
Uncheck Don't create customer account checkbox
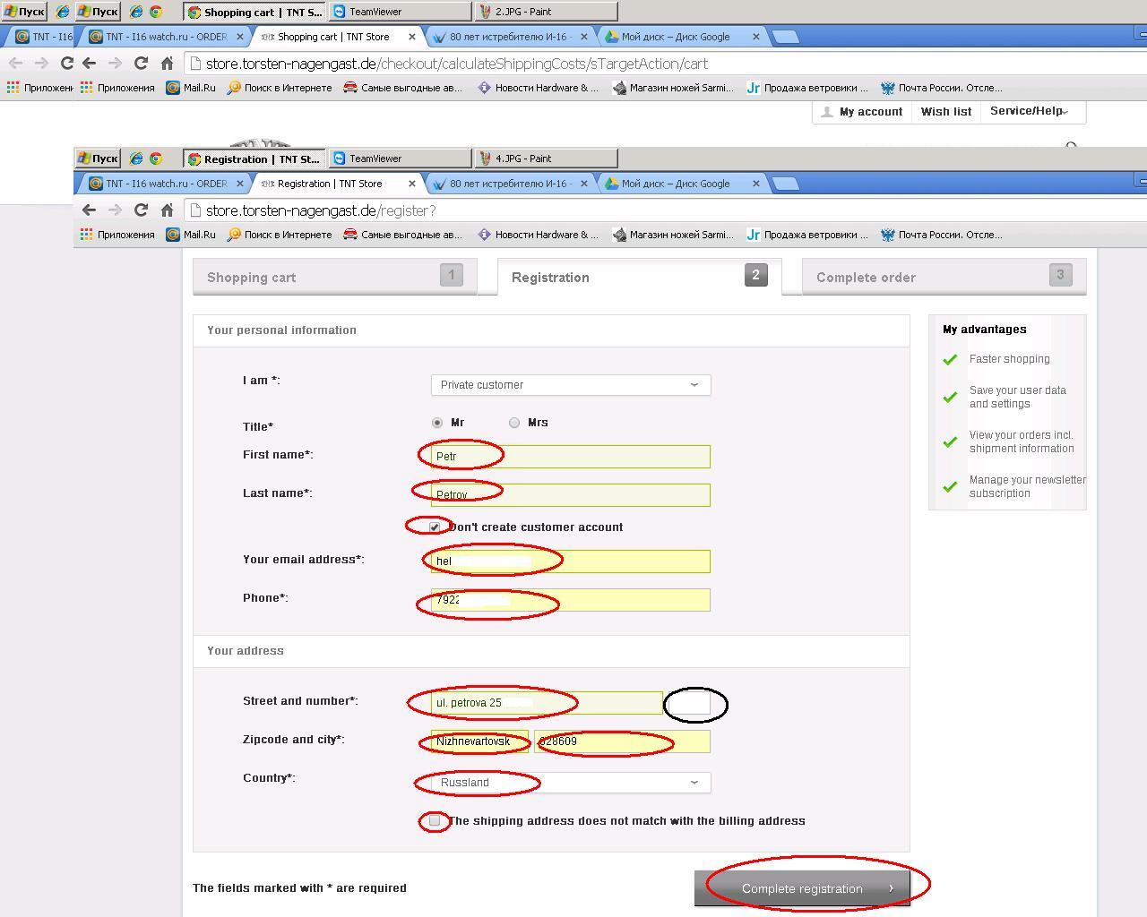click(x=435, y=527)
